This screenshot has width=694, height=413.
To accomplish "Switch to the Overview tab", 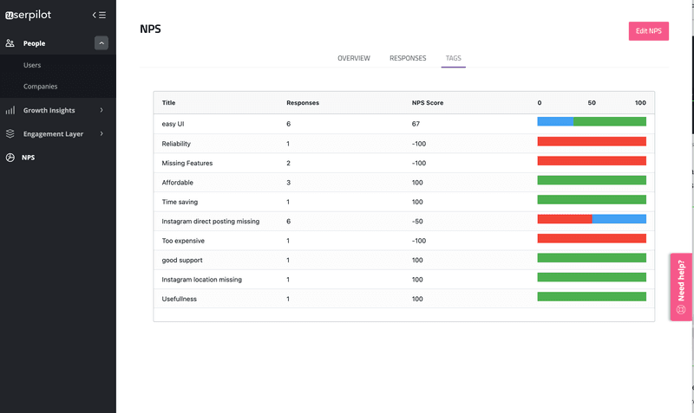I will (354, 58).
